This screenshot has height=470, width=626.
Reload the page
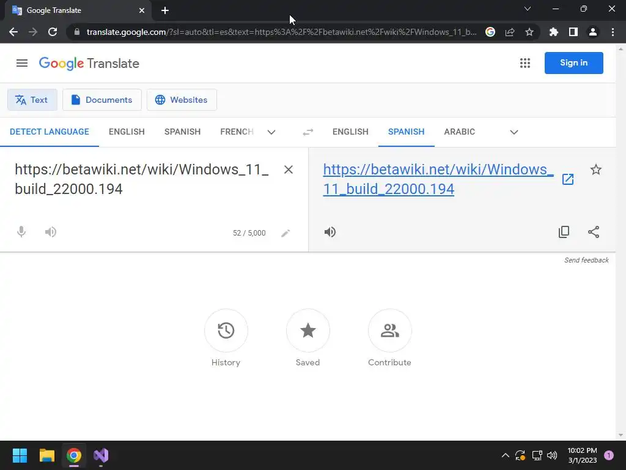click(53, 32)
